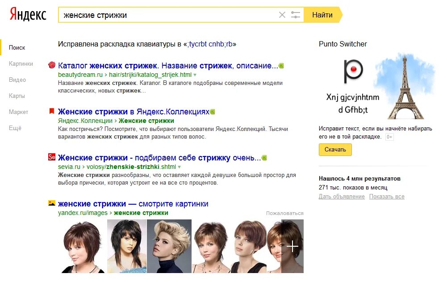447x282 pixels.
Task: Click the Исправлена раскладка клавиатуры notice text
Action: (x=147, y=44)
